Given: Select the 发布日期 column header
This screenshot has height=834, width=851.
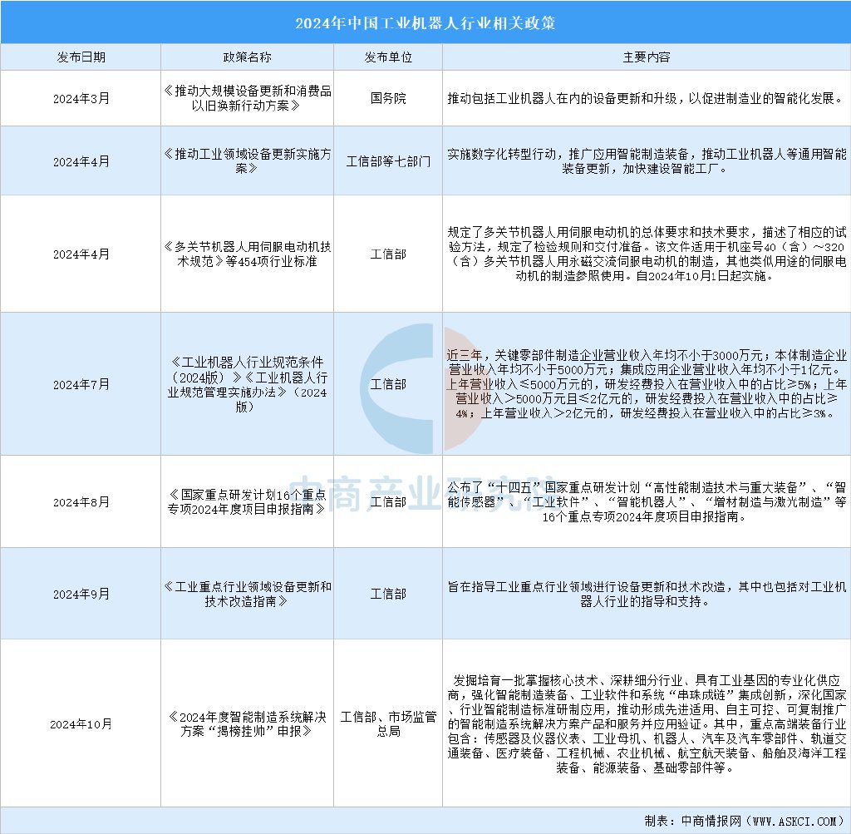Looking at the screenshot, I should pyautogui.click(x=81, y=57).
